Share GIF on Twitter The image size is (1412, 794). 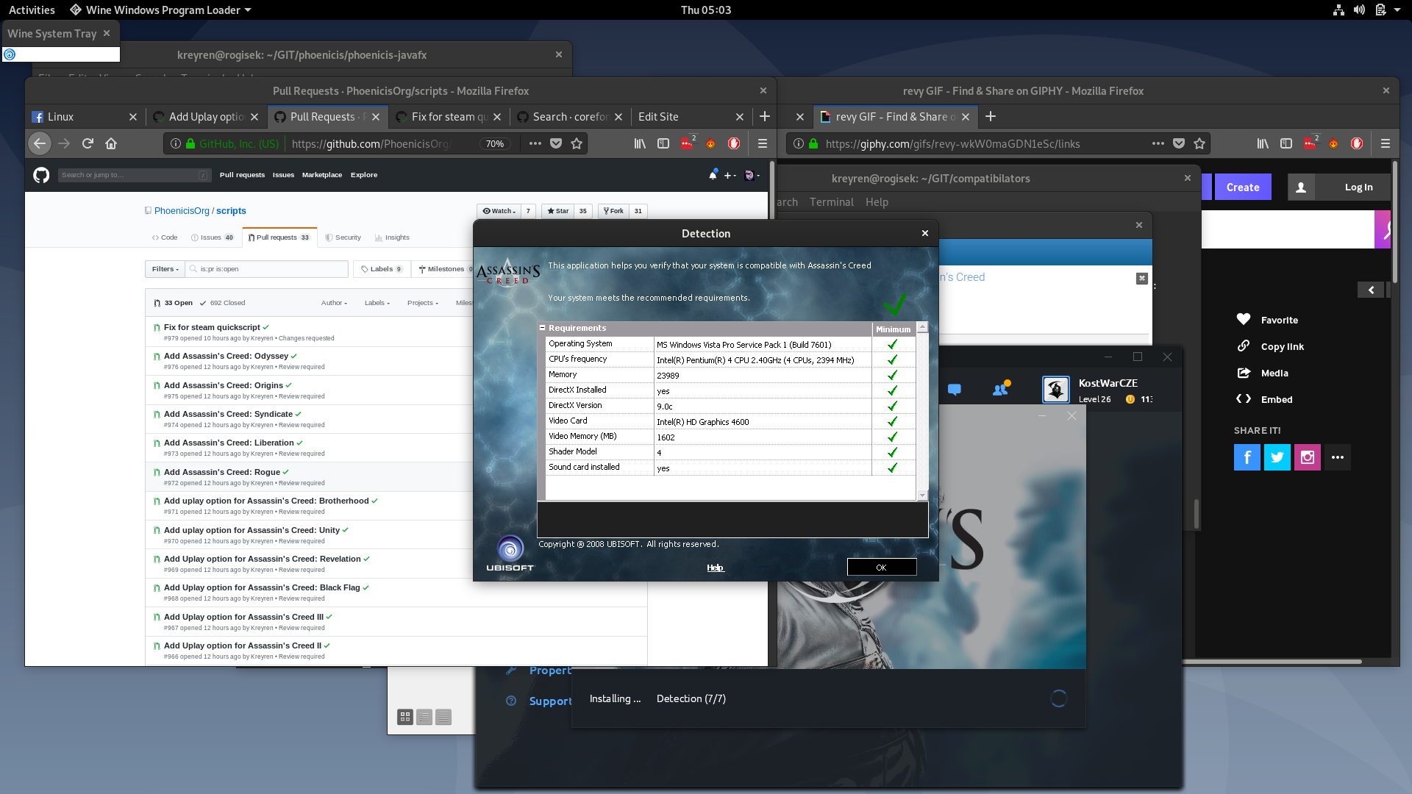click(x=1277, y=457)
